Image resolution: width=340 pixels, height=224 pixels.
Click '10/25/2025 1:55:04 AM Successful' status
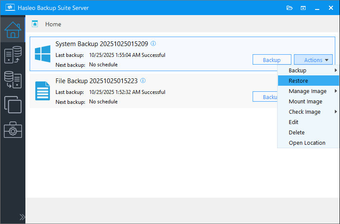coord(127,55)
